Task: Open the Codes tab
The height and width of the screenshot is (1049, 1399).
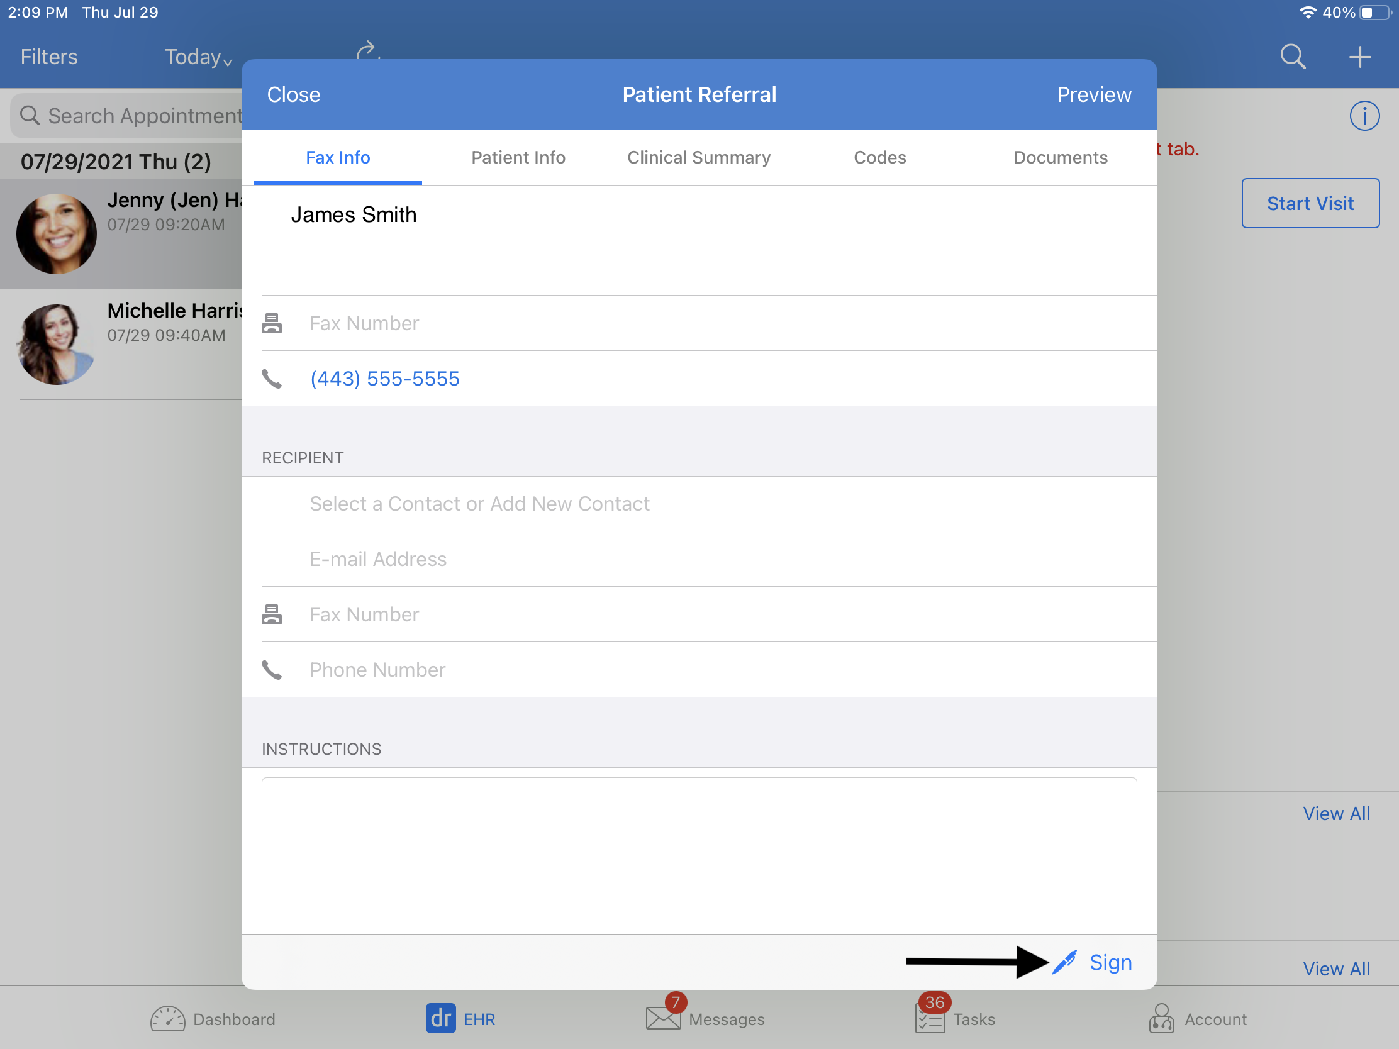Action: tap(880, 157)
